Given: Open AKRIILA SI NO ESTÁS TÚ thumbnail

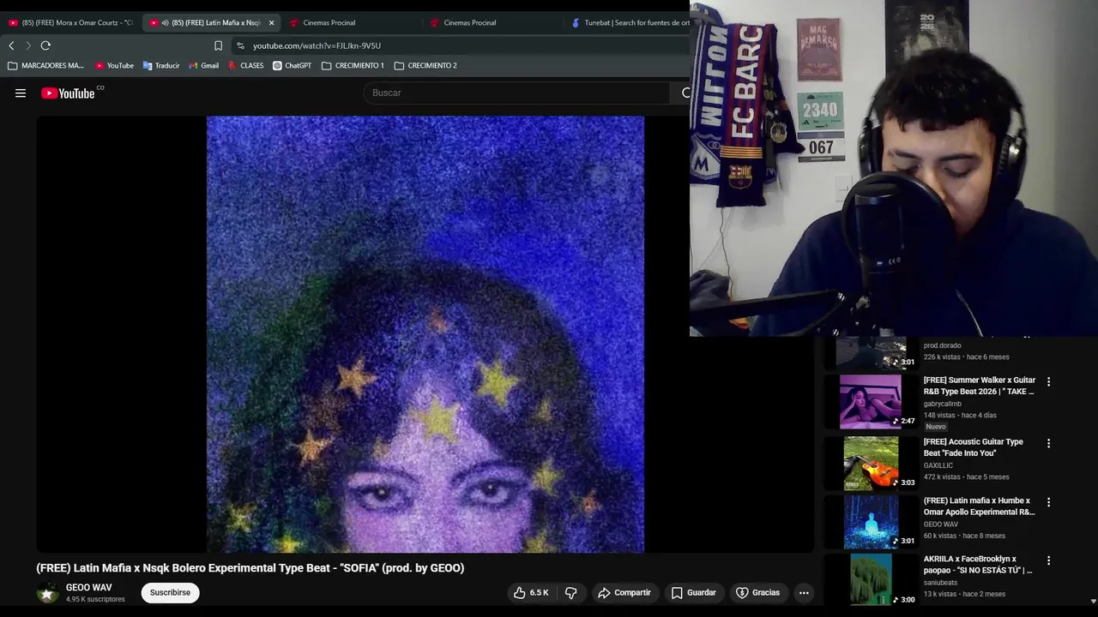Looking at the screenshot, I should coord(871,580).
